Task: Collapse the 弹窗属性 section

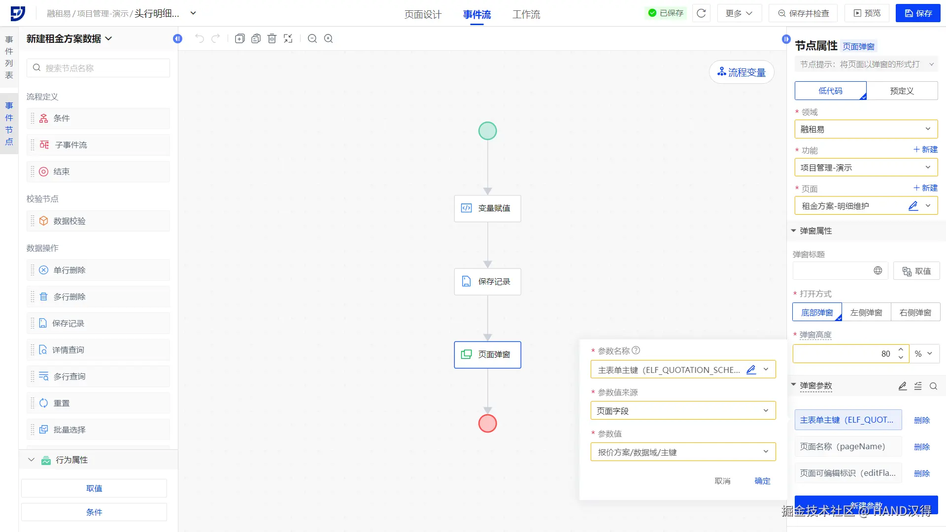Action: 793,231
